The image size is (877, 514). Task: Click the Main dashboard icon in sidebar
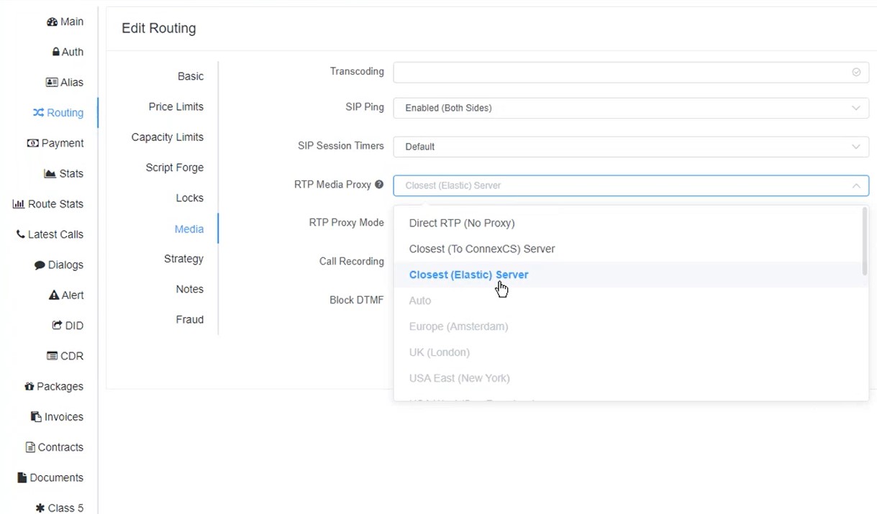[x=52, y=22]
